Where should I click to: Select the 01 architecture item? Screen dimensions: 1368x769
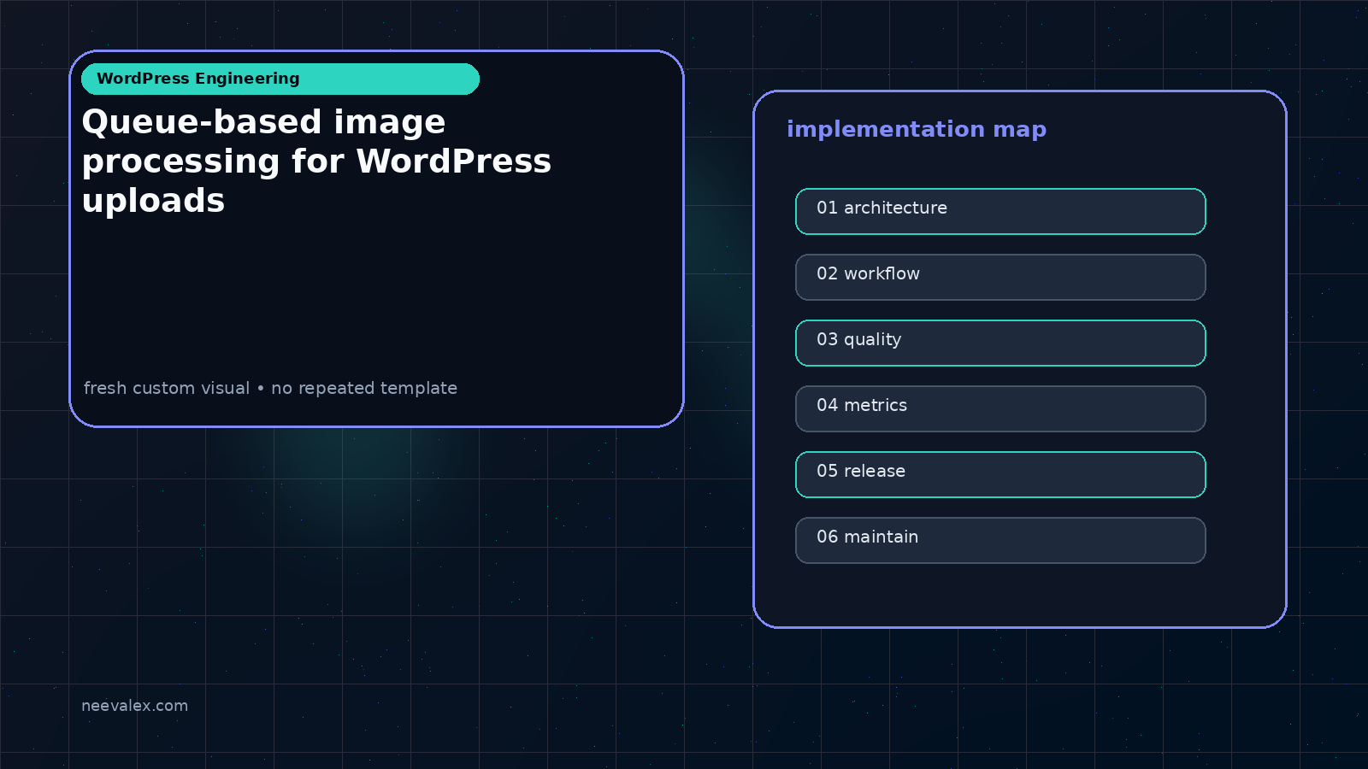(x=1000, y=211)
